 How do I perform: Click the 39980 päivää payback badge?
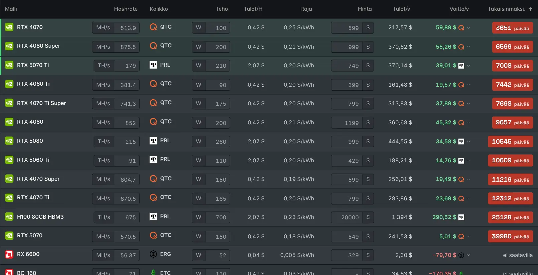(510, 236)
